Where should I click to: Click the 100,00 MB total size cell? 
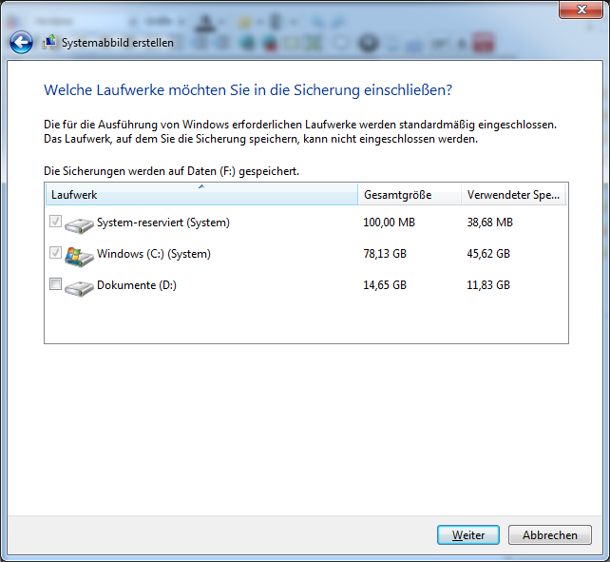[390, 223]
